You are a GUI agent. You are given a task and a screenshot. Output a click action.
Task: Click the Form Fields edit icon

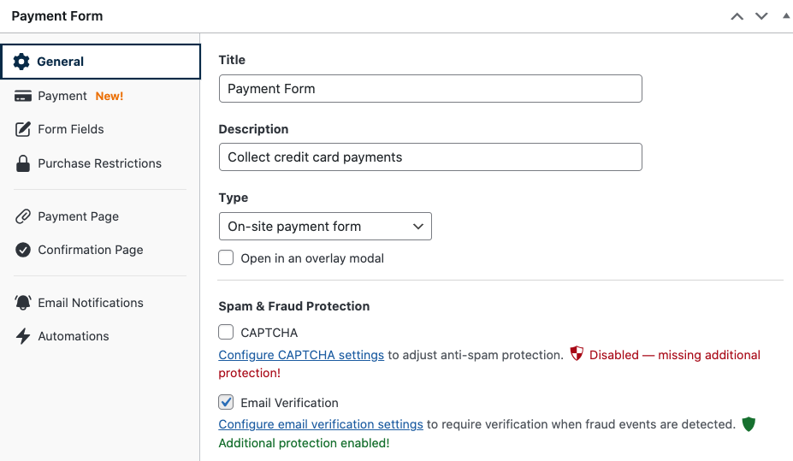[23, 129]
